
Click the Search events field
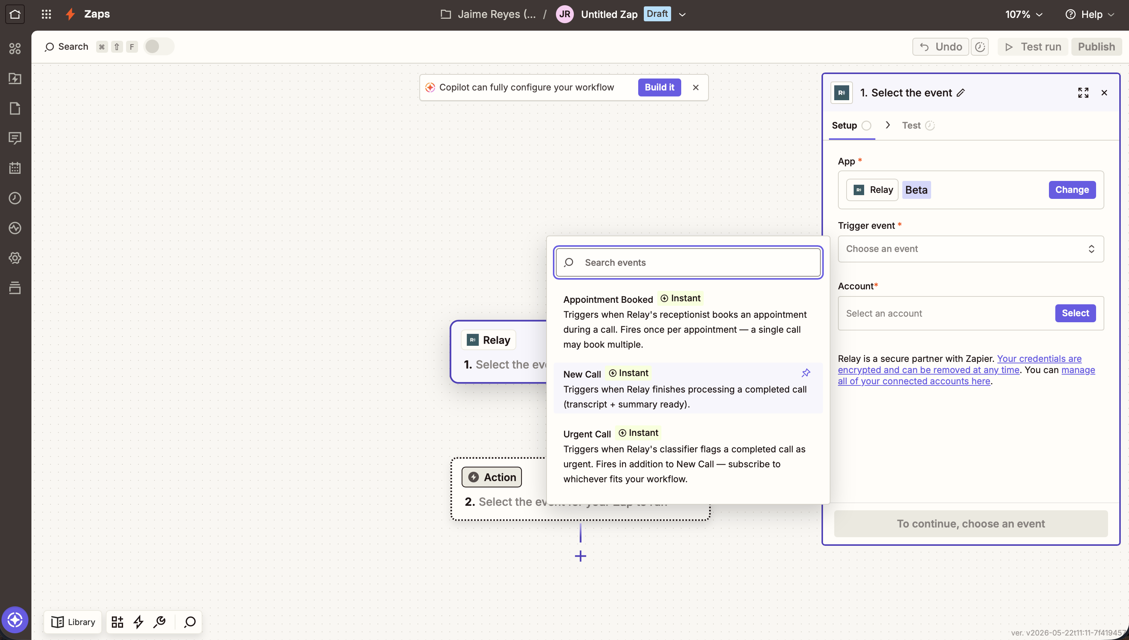688,262
